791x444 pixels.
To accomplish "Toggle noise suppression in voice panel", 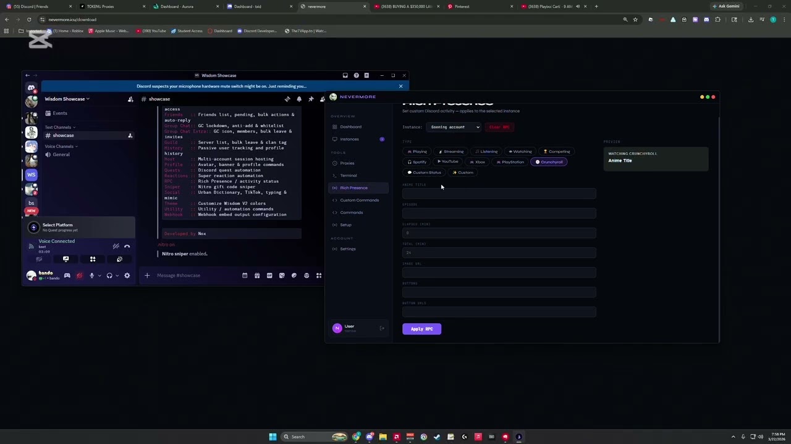I will click(x=116, y=247).
